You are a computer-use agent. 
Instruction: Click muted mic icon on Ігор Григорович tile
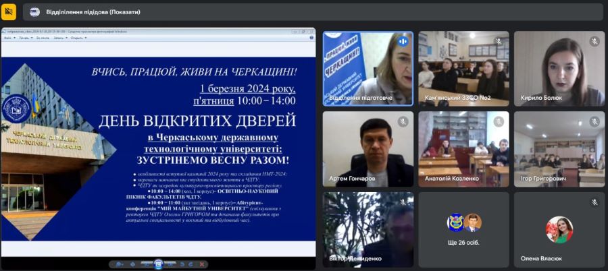click(594, 121)
